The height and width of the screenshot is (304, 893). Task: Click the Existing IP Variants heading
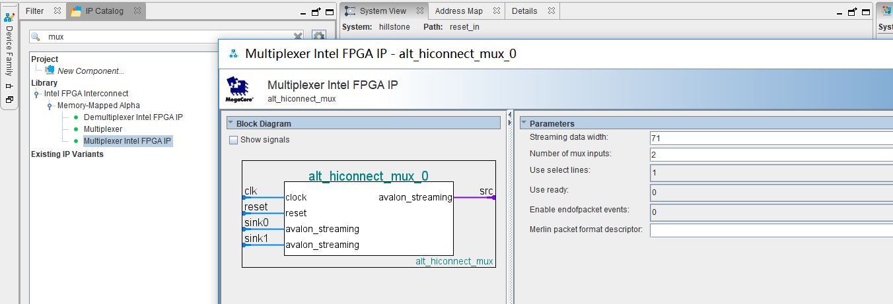point(67,154)
